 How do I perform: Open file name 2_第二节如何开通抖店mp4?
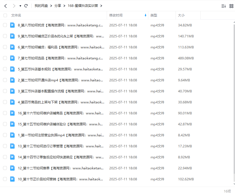tap(60, 80)
